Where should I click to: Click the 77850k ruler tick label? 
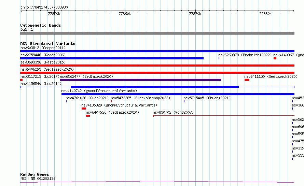tap(54, 14)
